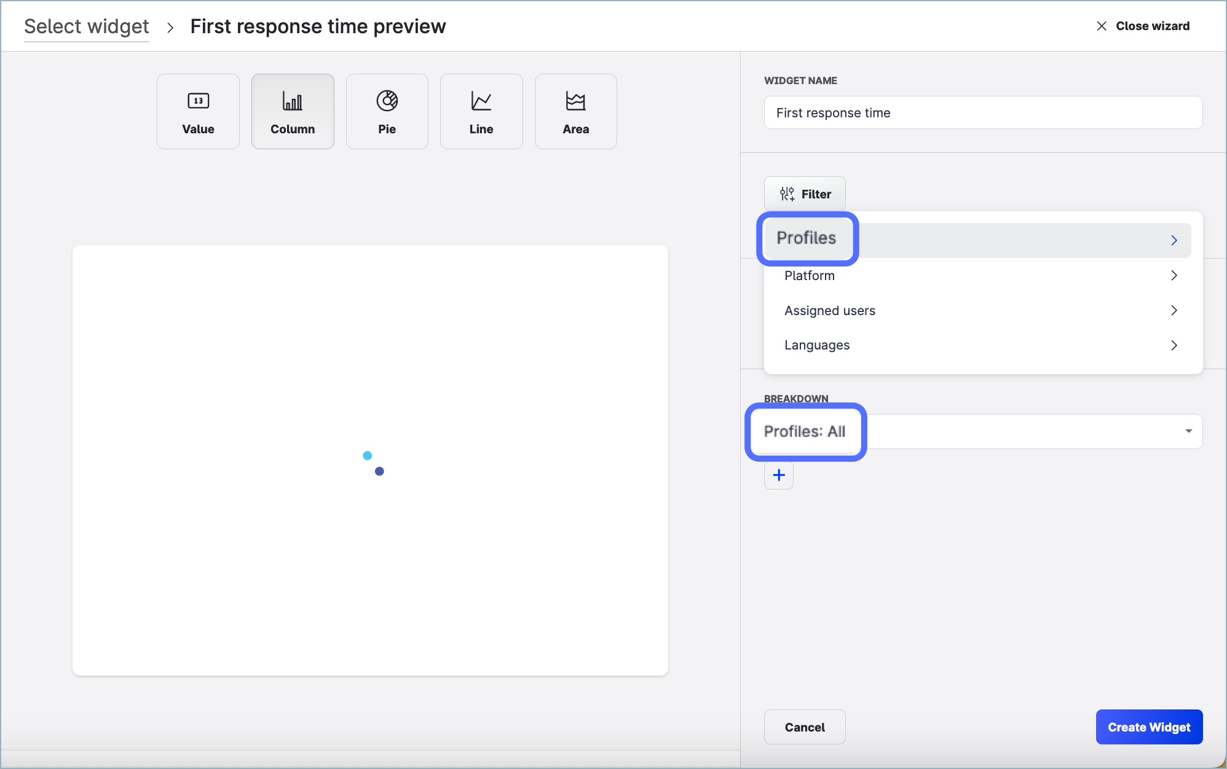The height and width of the screenshot is (769, 1227).
Task: Go back via Select widget breadcrumb
Action: point(87,26)
